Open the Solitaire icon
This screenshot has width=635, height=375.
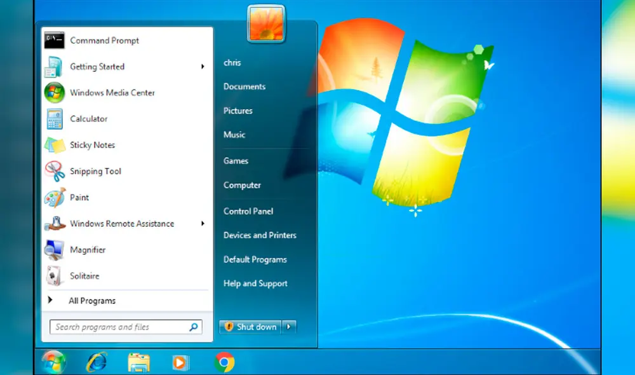55,276
